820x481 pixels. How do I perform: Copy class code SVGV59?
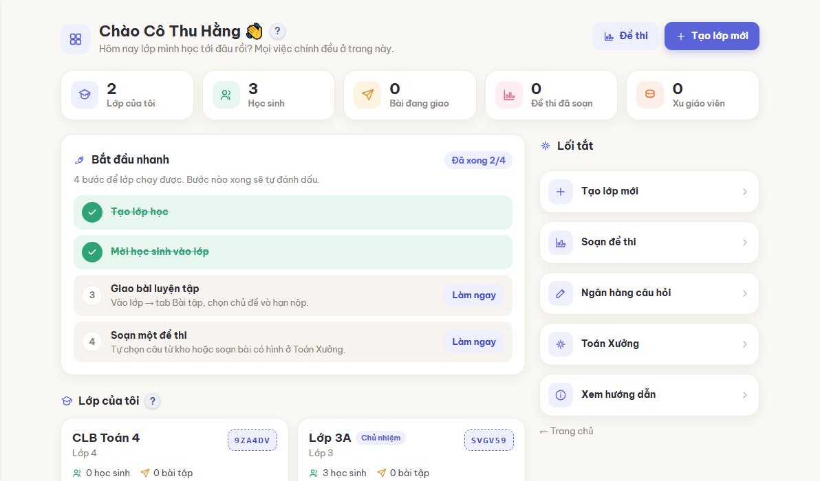tap(489, 440)
